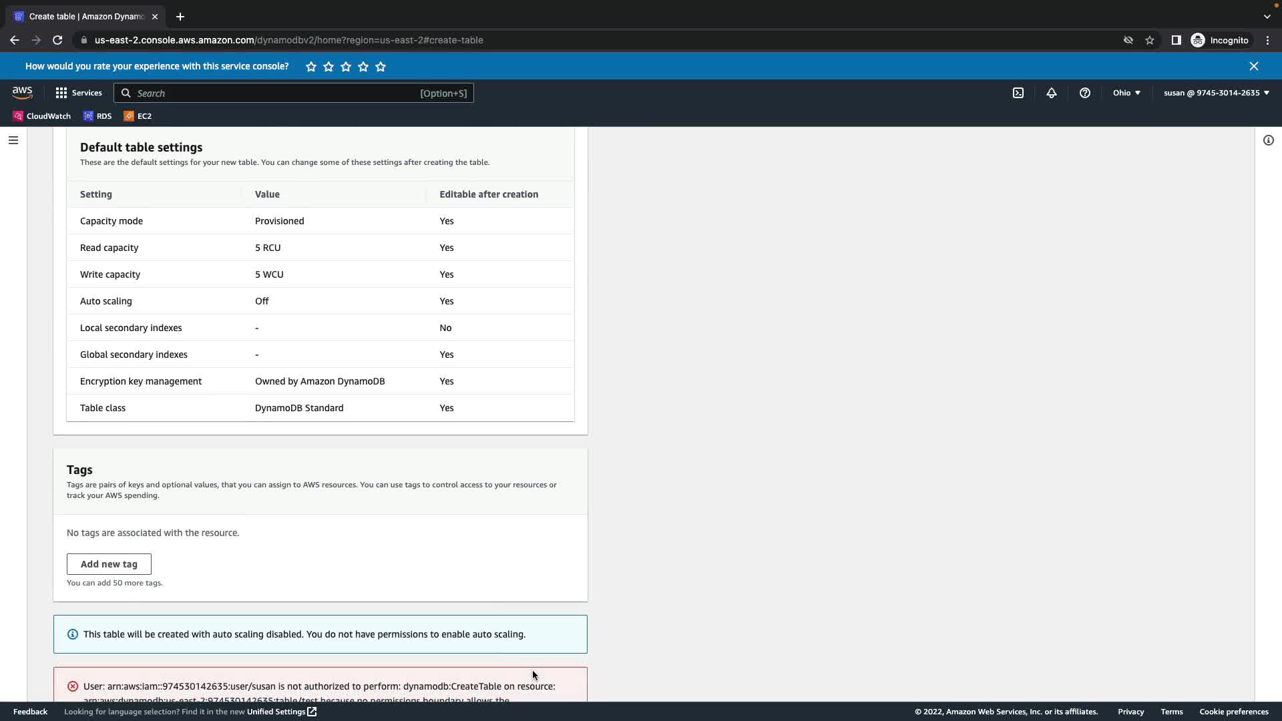Click Add new tag button

109,564
